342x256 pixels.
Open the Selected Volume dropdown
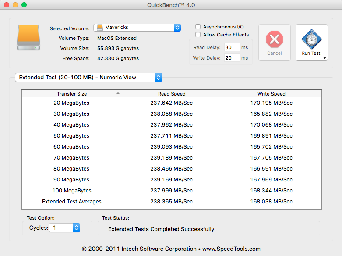click(137, 28)
